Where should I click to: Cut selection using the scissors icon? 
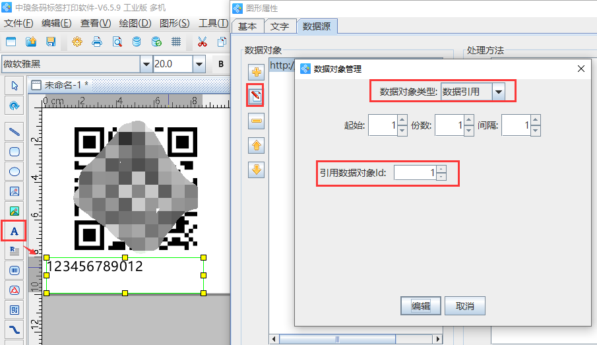[x=202, y=42]
